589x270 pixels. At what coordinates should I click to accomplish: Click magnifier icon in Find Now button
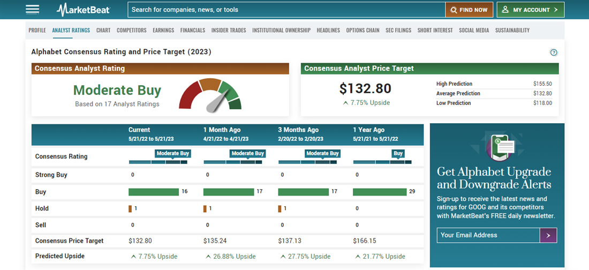[x=454, y=10]
